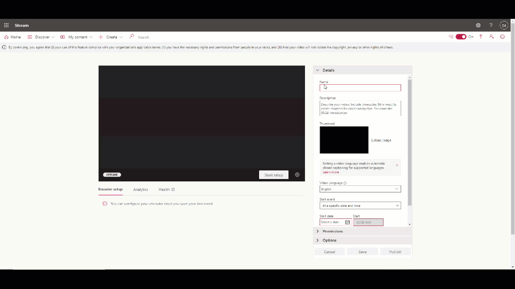
Task: Click the Name input field
Action: [360, 88]
